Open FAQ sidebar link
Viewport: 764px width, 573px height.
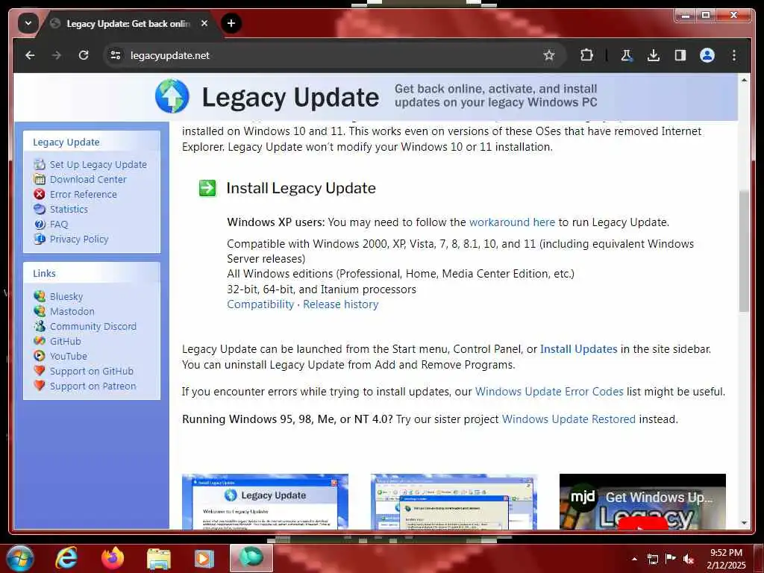pos(58,224)
